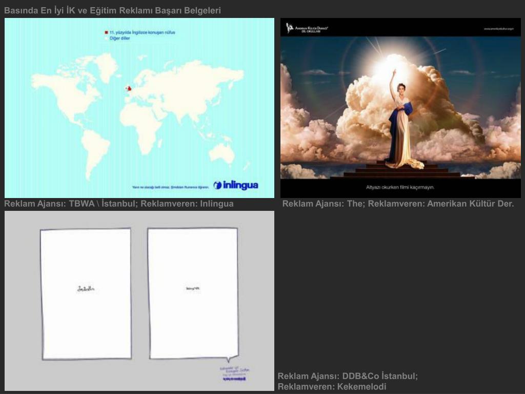525x394 pixels.
Task: Click the subtitle 'Altyazı okurken filmi kaçırmayın.'
Action: pos(400,187)
